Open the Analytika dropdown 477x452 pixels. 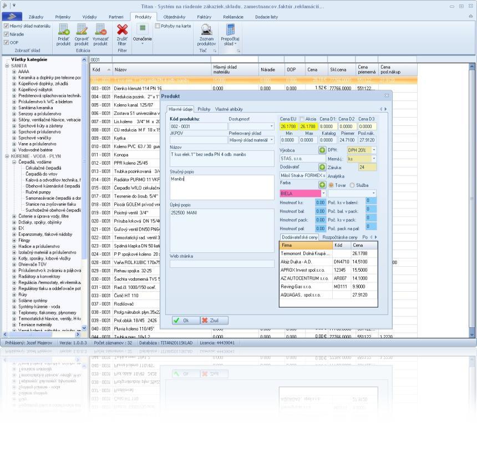[374, 193]
